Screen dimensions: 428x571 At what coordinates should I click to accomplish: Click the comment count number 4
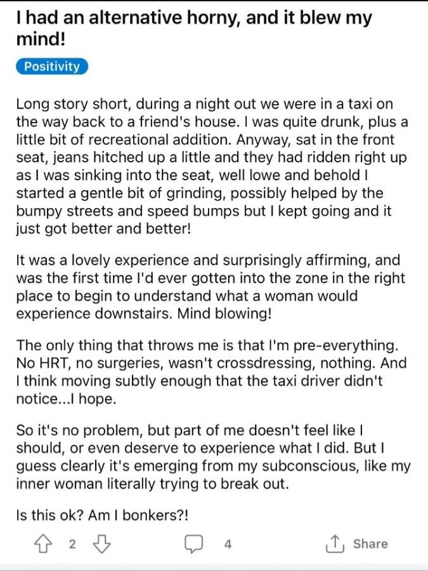pyautogui.click(x=228, y=544)
